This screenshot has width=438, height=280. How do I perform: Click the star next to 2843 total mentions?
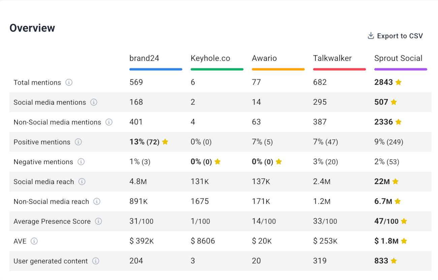click(x=398, y=82)
